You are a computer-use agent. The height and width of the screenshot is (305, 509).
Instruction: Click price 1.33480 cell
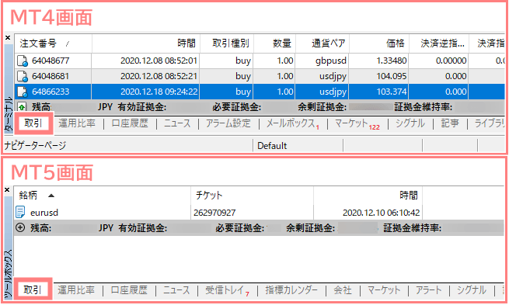[x=392, y=61]
